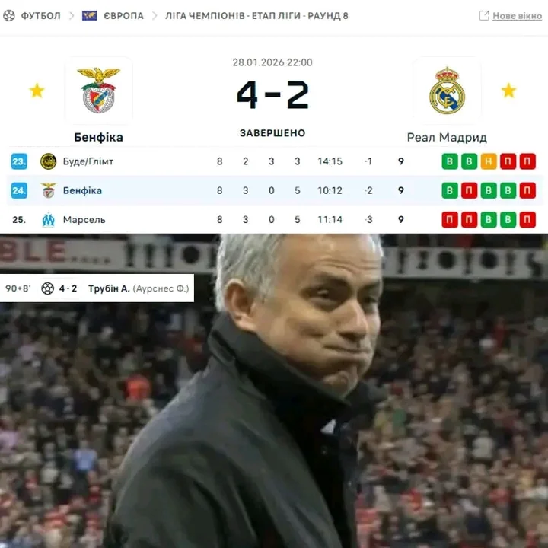Select ЄВРОПА in the breadcrumb

pyautogui.click(x=124, y=16)
